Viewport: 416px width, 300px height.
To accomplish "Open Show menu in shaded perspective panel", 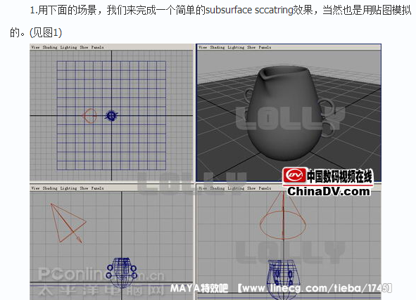I will pos(251,47).
